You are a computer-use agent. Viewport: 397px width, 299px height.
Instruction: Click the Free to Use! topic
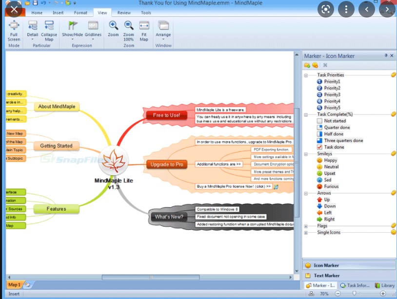click(166, 115)
